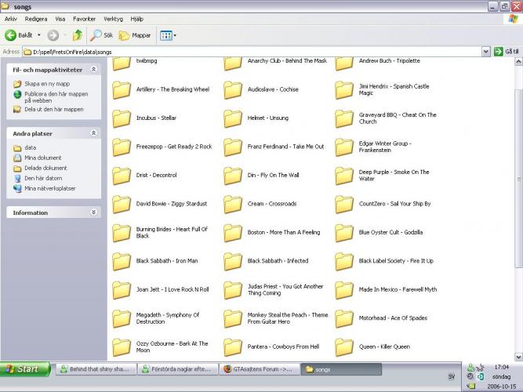The height and width of the screenshot is (392, 523).
Task: Collapse the Andra platser panel
Action: (93, 133)
